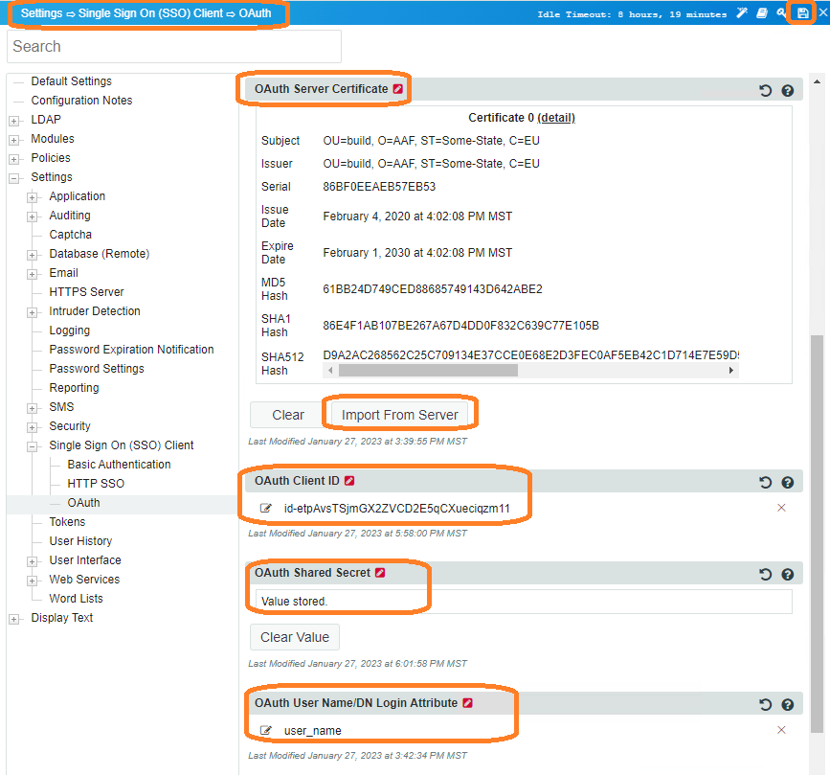Revert OAuth User Name/DN Login Attribute changes
Viewport: 830px width, 775px height.
(x=765, y=703)
